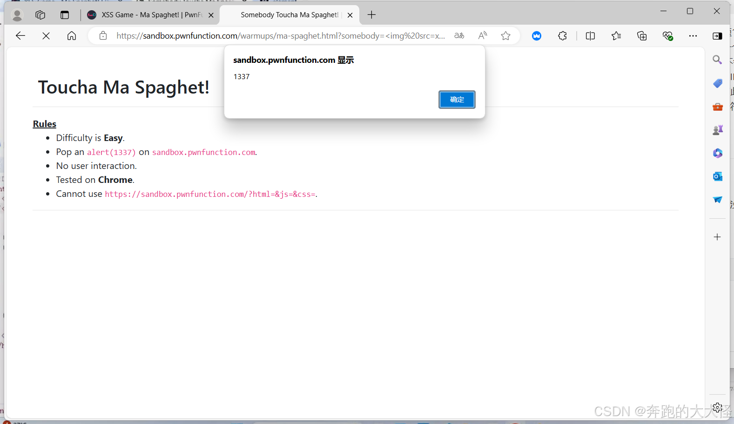Toggle the sidebar panel button

click(x=717, y=36)
